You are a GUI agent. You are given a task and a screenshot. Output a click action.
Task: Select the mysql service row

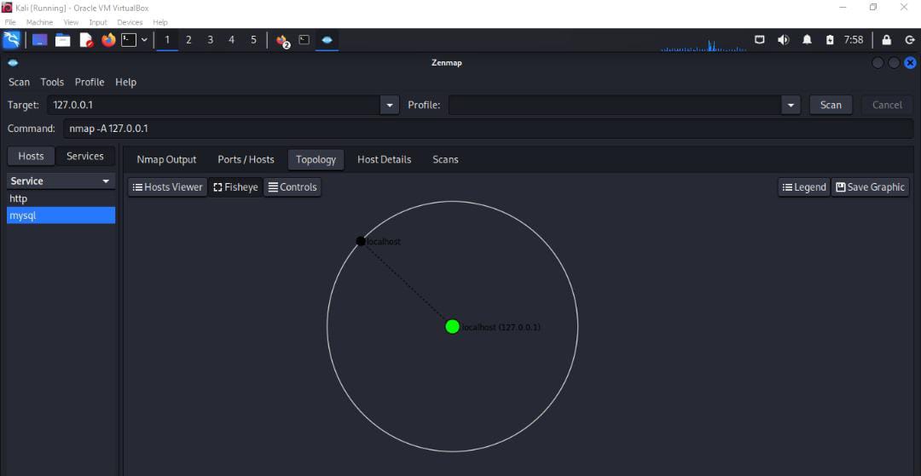(61, 215)
